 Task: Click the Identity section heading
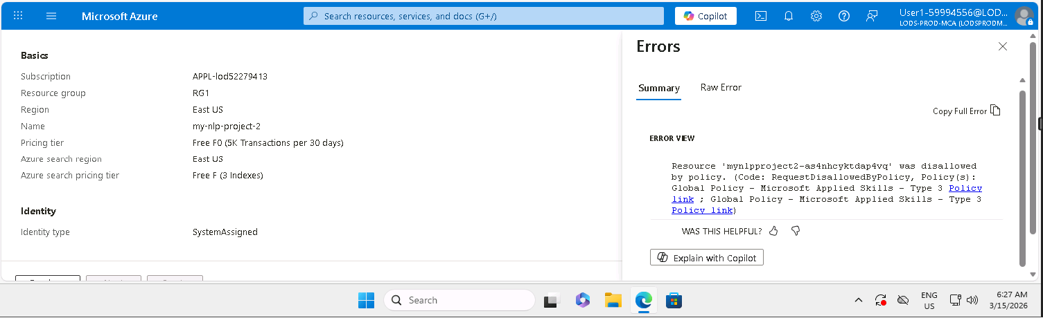pos(38,211)
